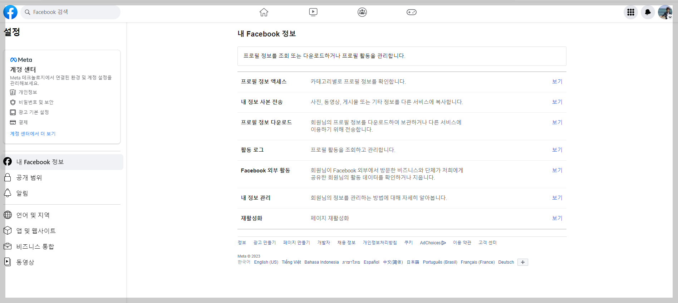
Task: Click the 비밀번호 및 보안 shield icon
Action: tap(13, 102)
